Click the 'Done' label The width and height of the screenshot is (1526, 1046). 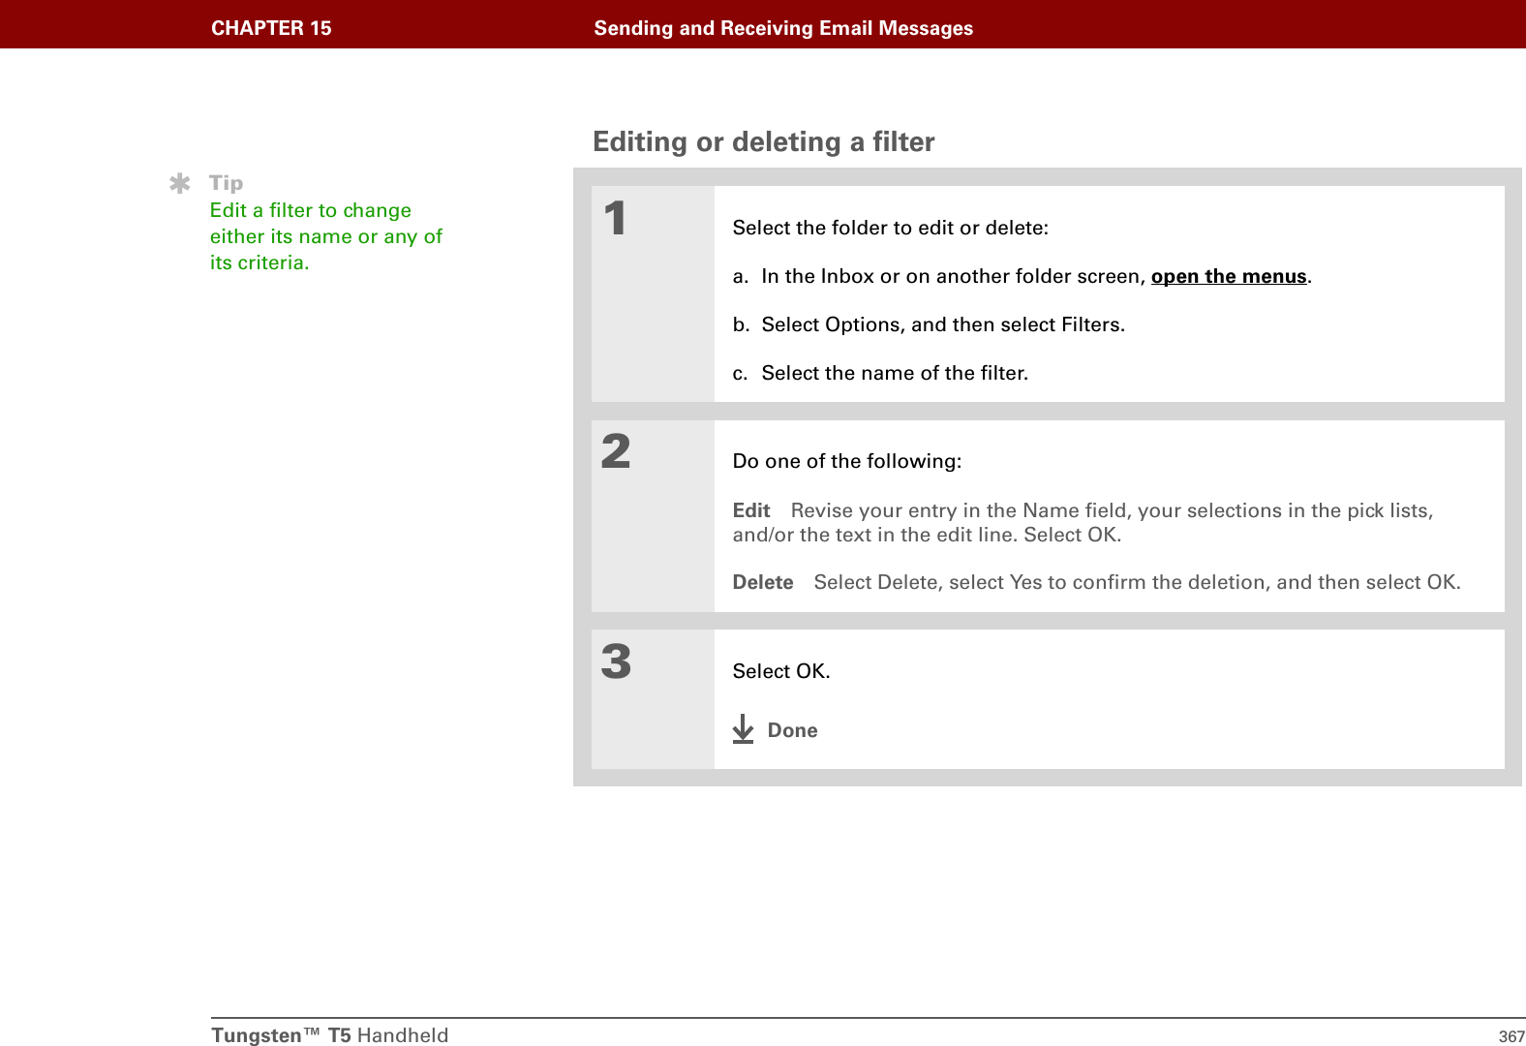pyautogui.click(x=792, y=731)
